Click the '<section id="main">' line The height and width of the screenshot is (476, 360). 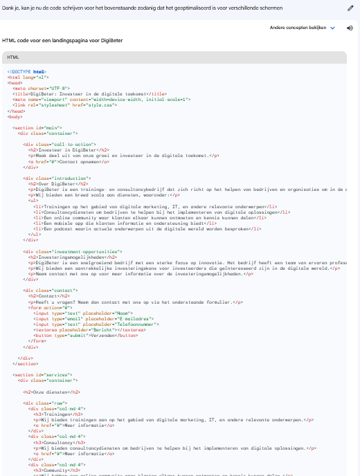(x=37, y=128)
